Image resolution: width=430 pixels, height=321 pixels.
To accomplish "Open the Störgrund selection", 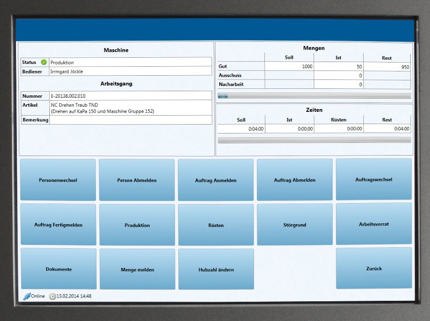I will (295, 224).
